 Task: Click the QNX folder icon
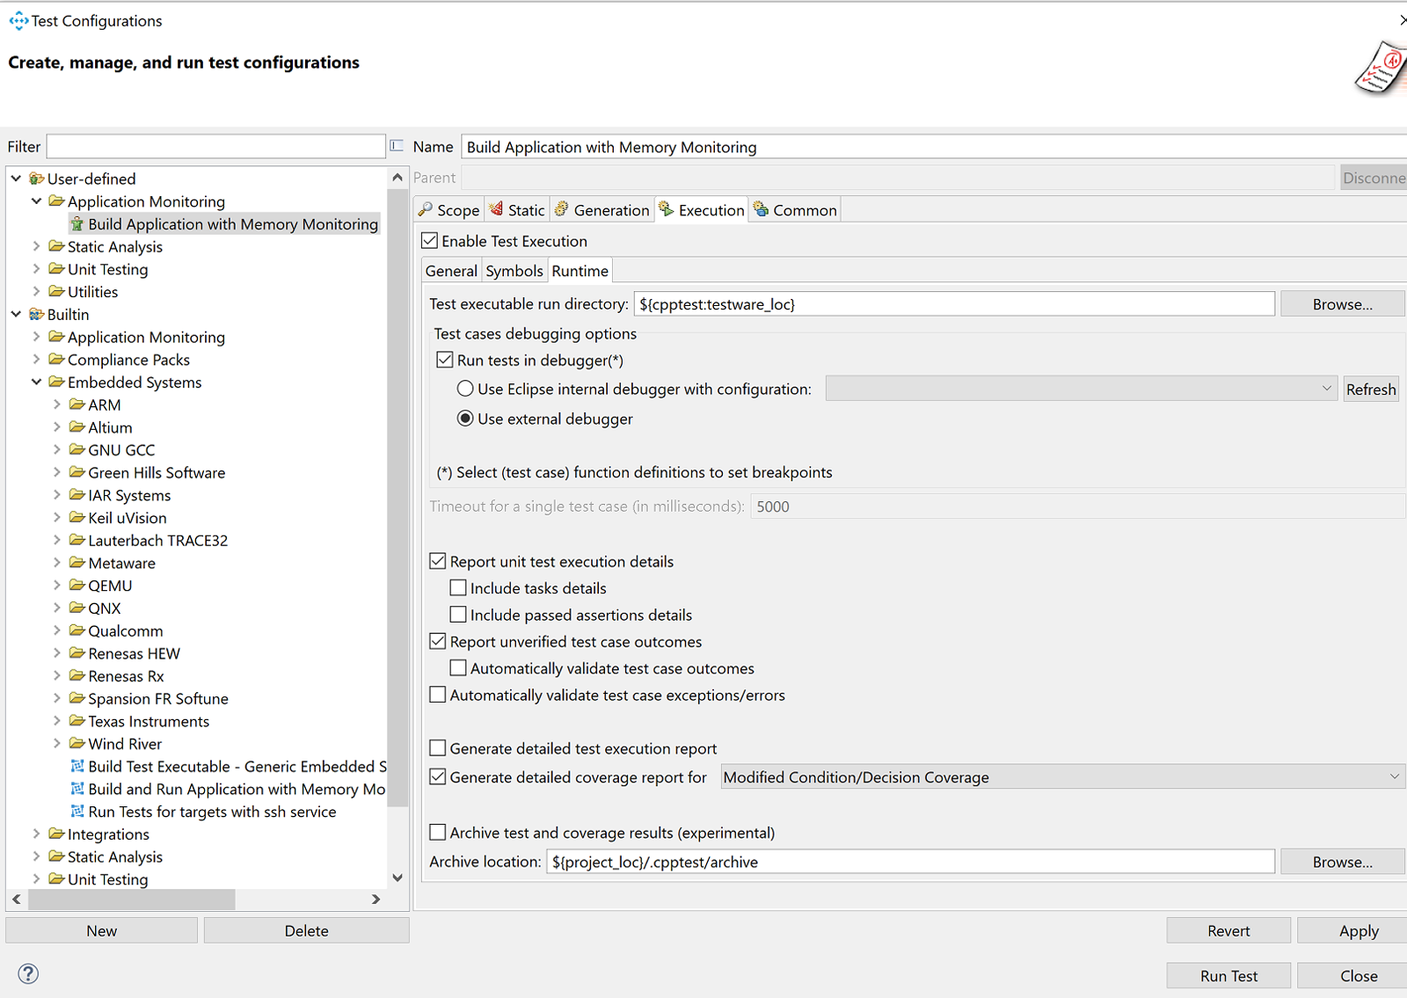pyautogui.click(x=77, y=608)
